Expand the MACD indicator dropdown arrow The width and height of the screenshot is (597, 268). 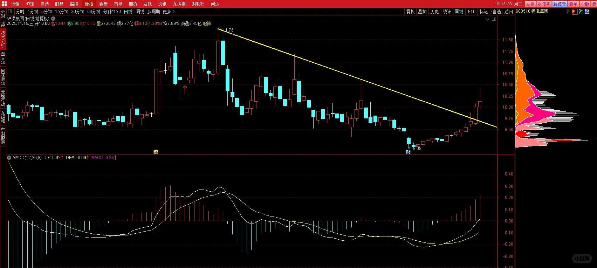tap(9, 158)
